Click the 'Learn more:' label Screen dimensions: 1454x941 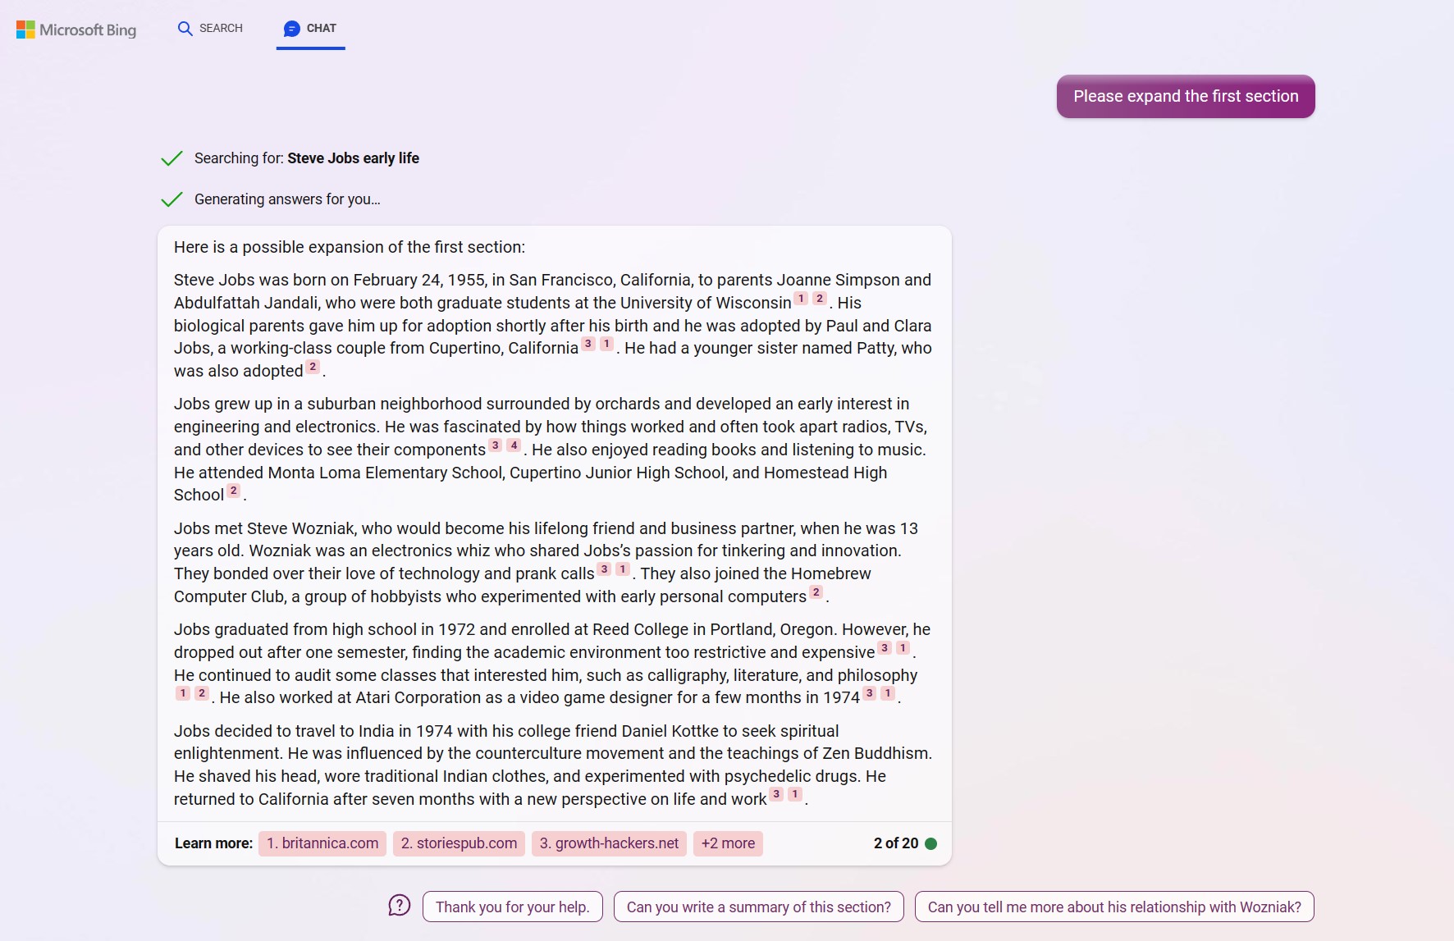pyautogui.click(x=213, y=843)
